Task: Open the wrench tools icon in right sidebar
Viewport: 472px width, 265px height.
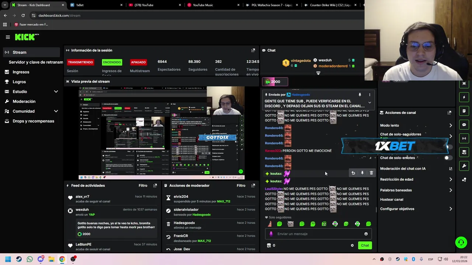Action: click(x=464, y=166)
